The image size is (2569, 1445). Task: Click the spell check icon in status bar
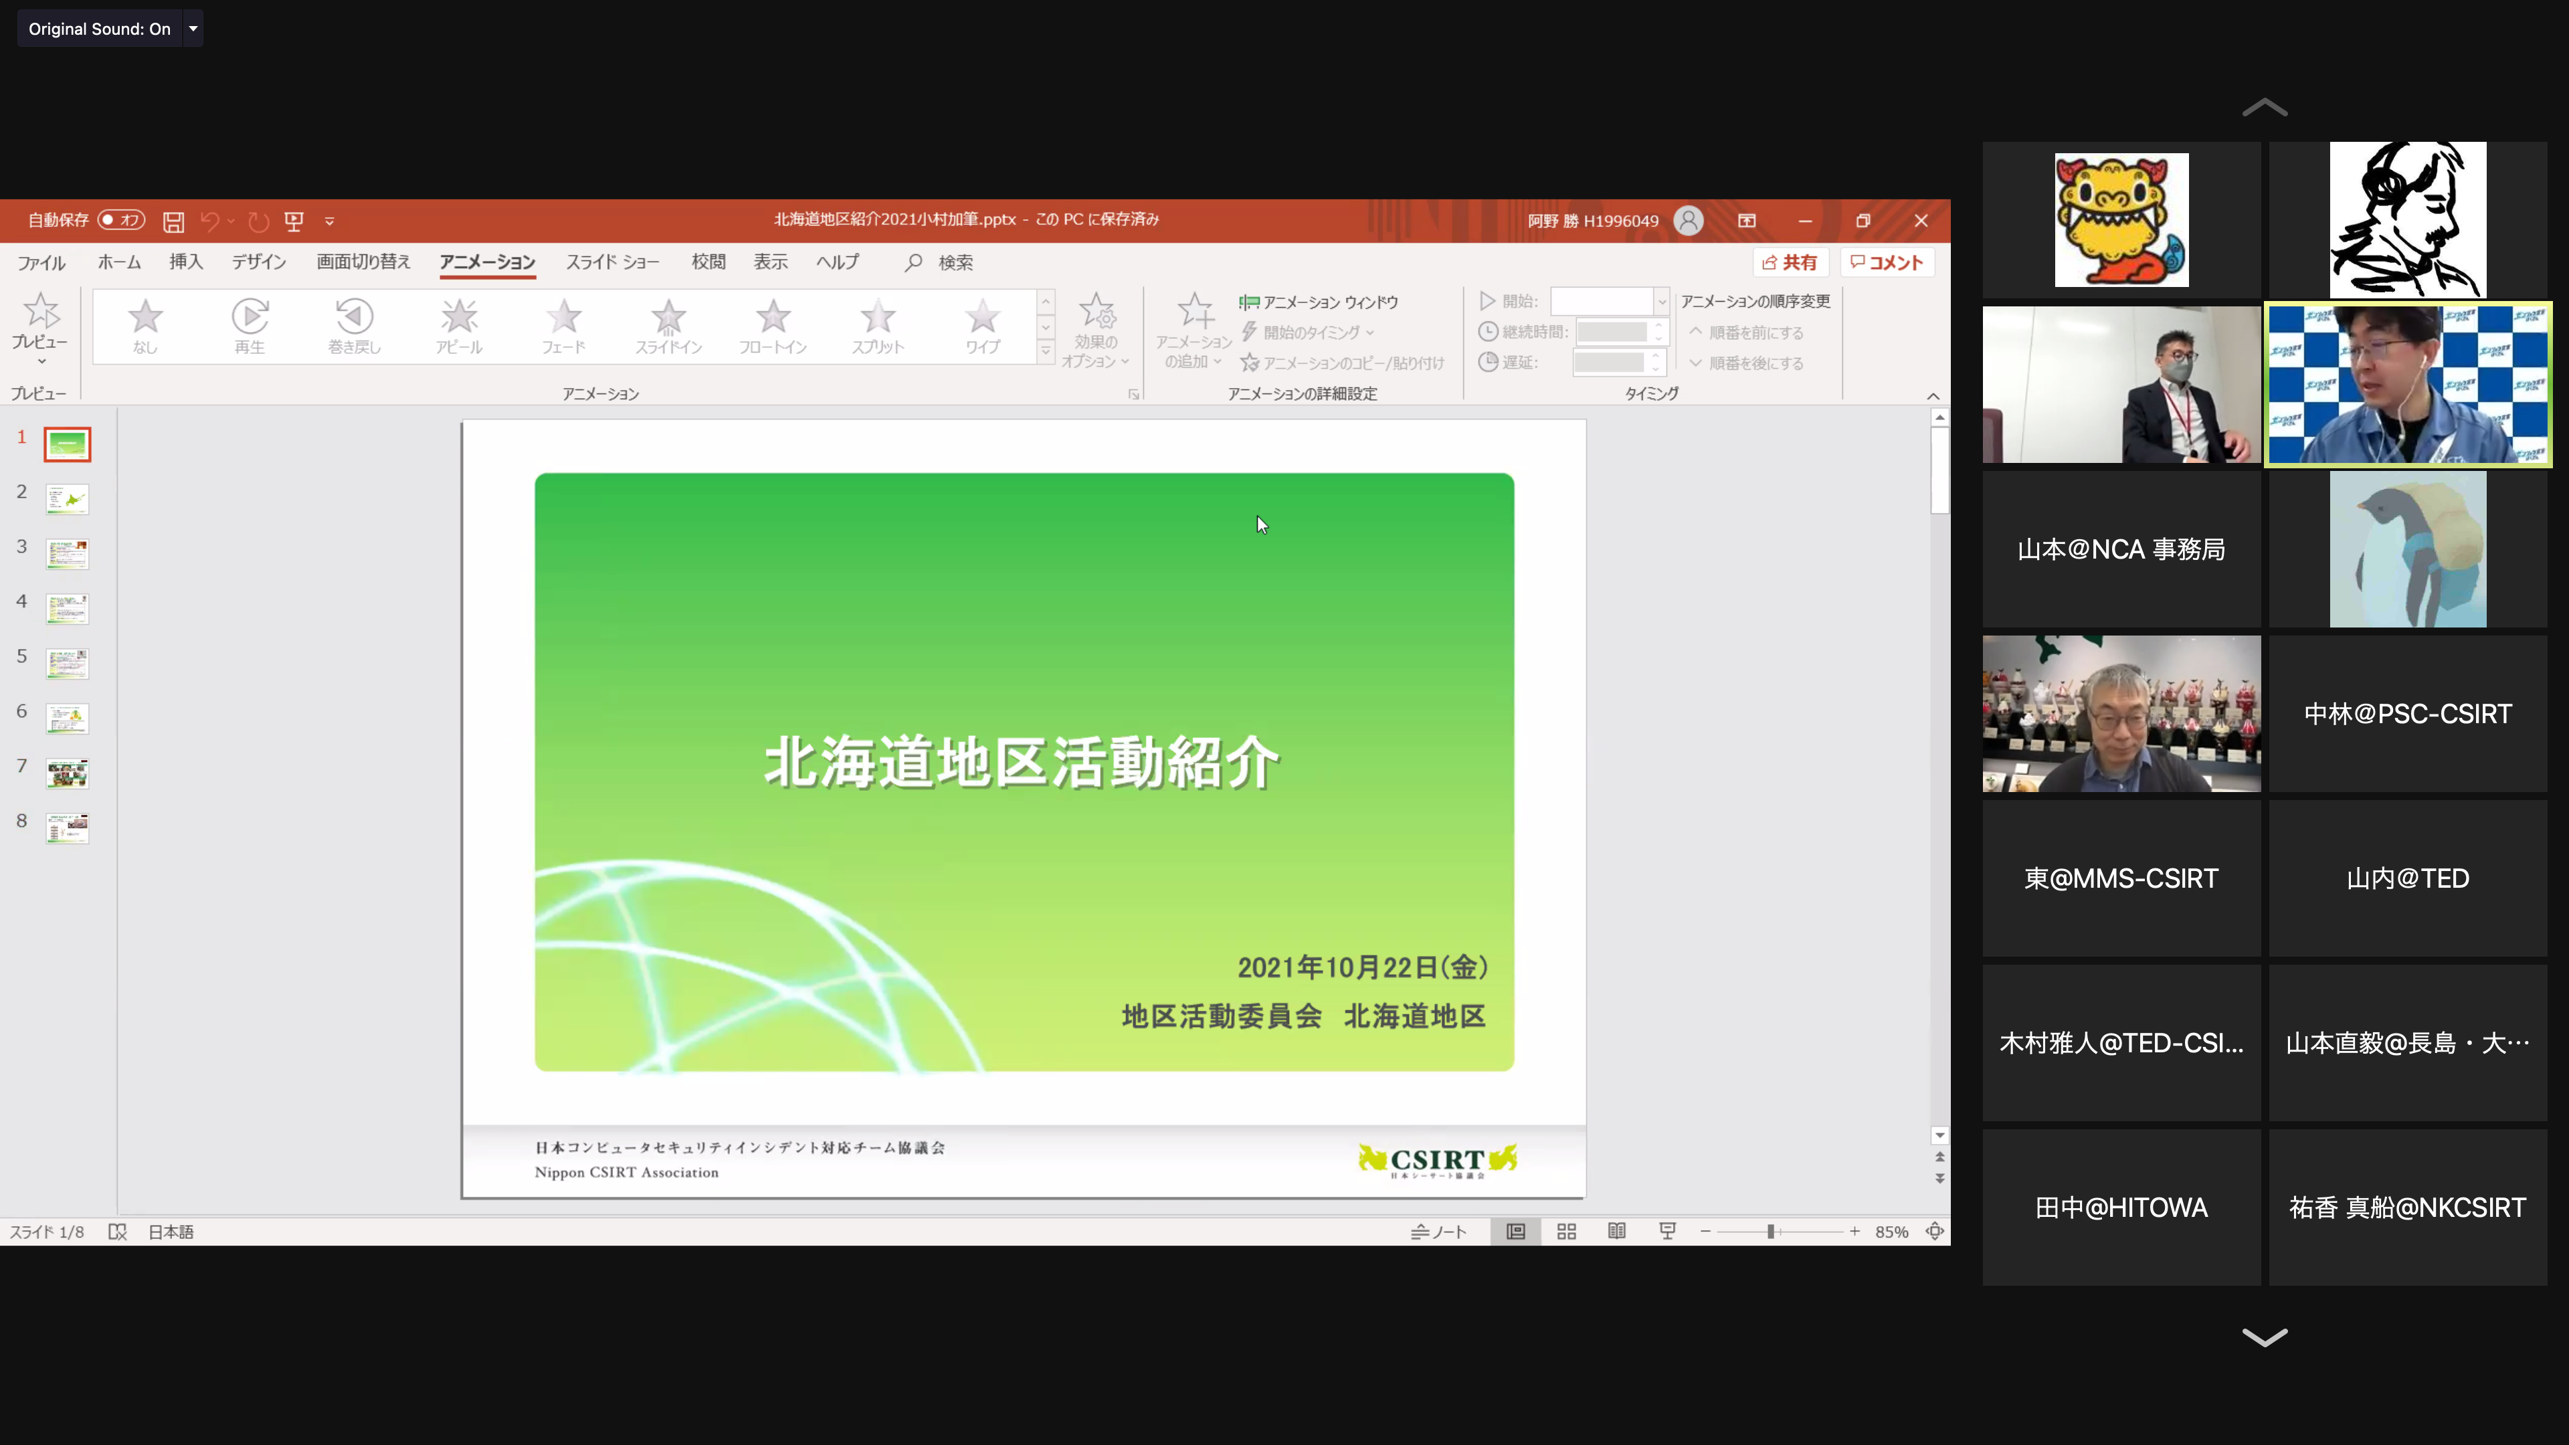pyautogui.click(x=118, y=1232)
